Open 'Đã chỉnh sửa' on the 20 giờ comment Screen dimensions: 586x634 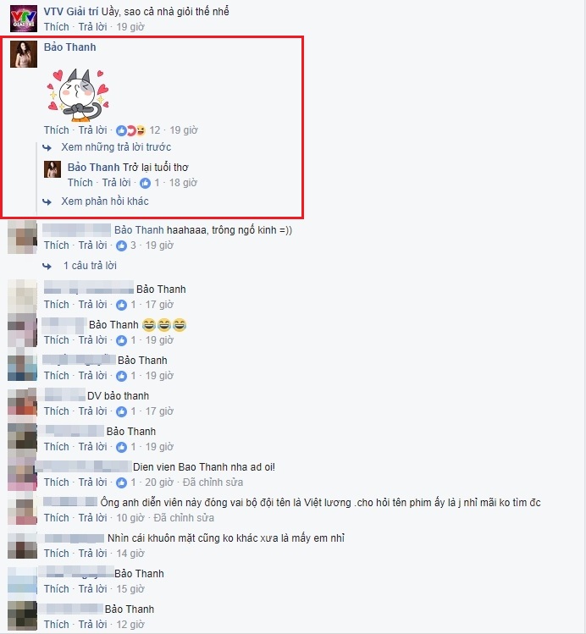[213, 482]
